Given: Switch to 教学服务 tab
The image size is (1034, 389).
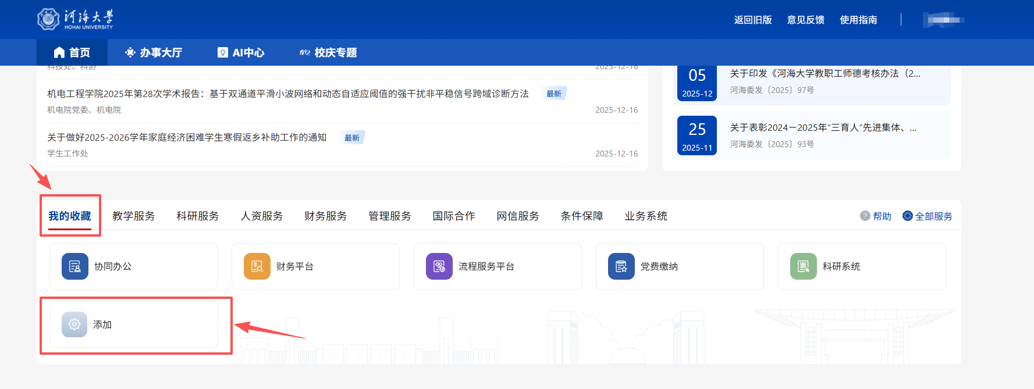Looking at the screenshot, I should (x=134, y=216).
